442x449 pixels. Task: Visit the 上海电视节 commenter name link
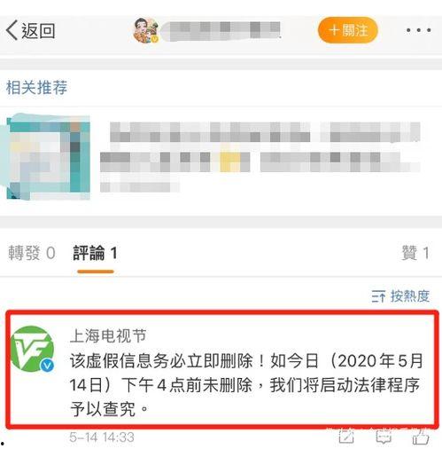pyautogui.click(x=108, y=336)
